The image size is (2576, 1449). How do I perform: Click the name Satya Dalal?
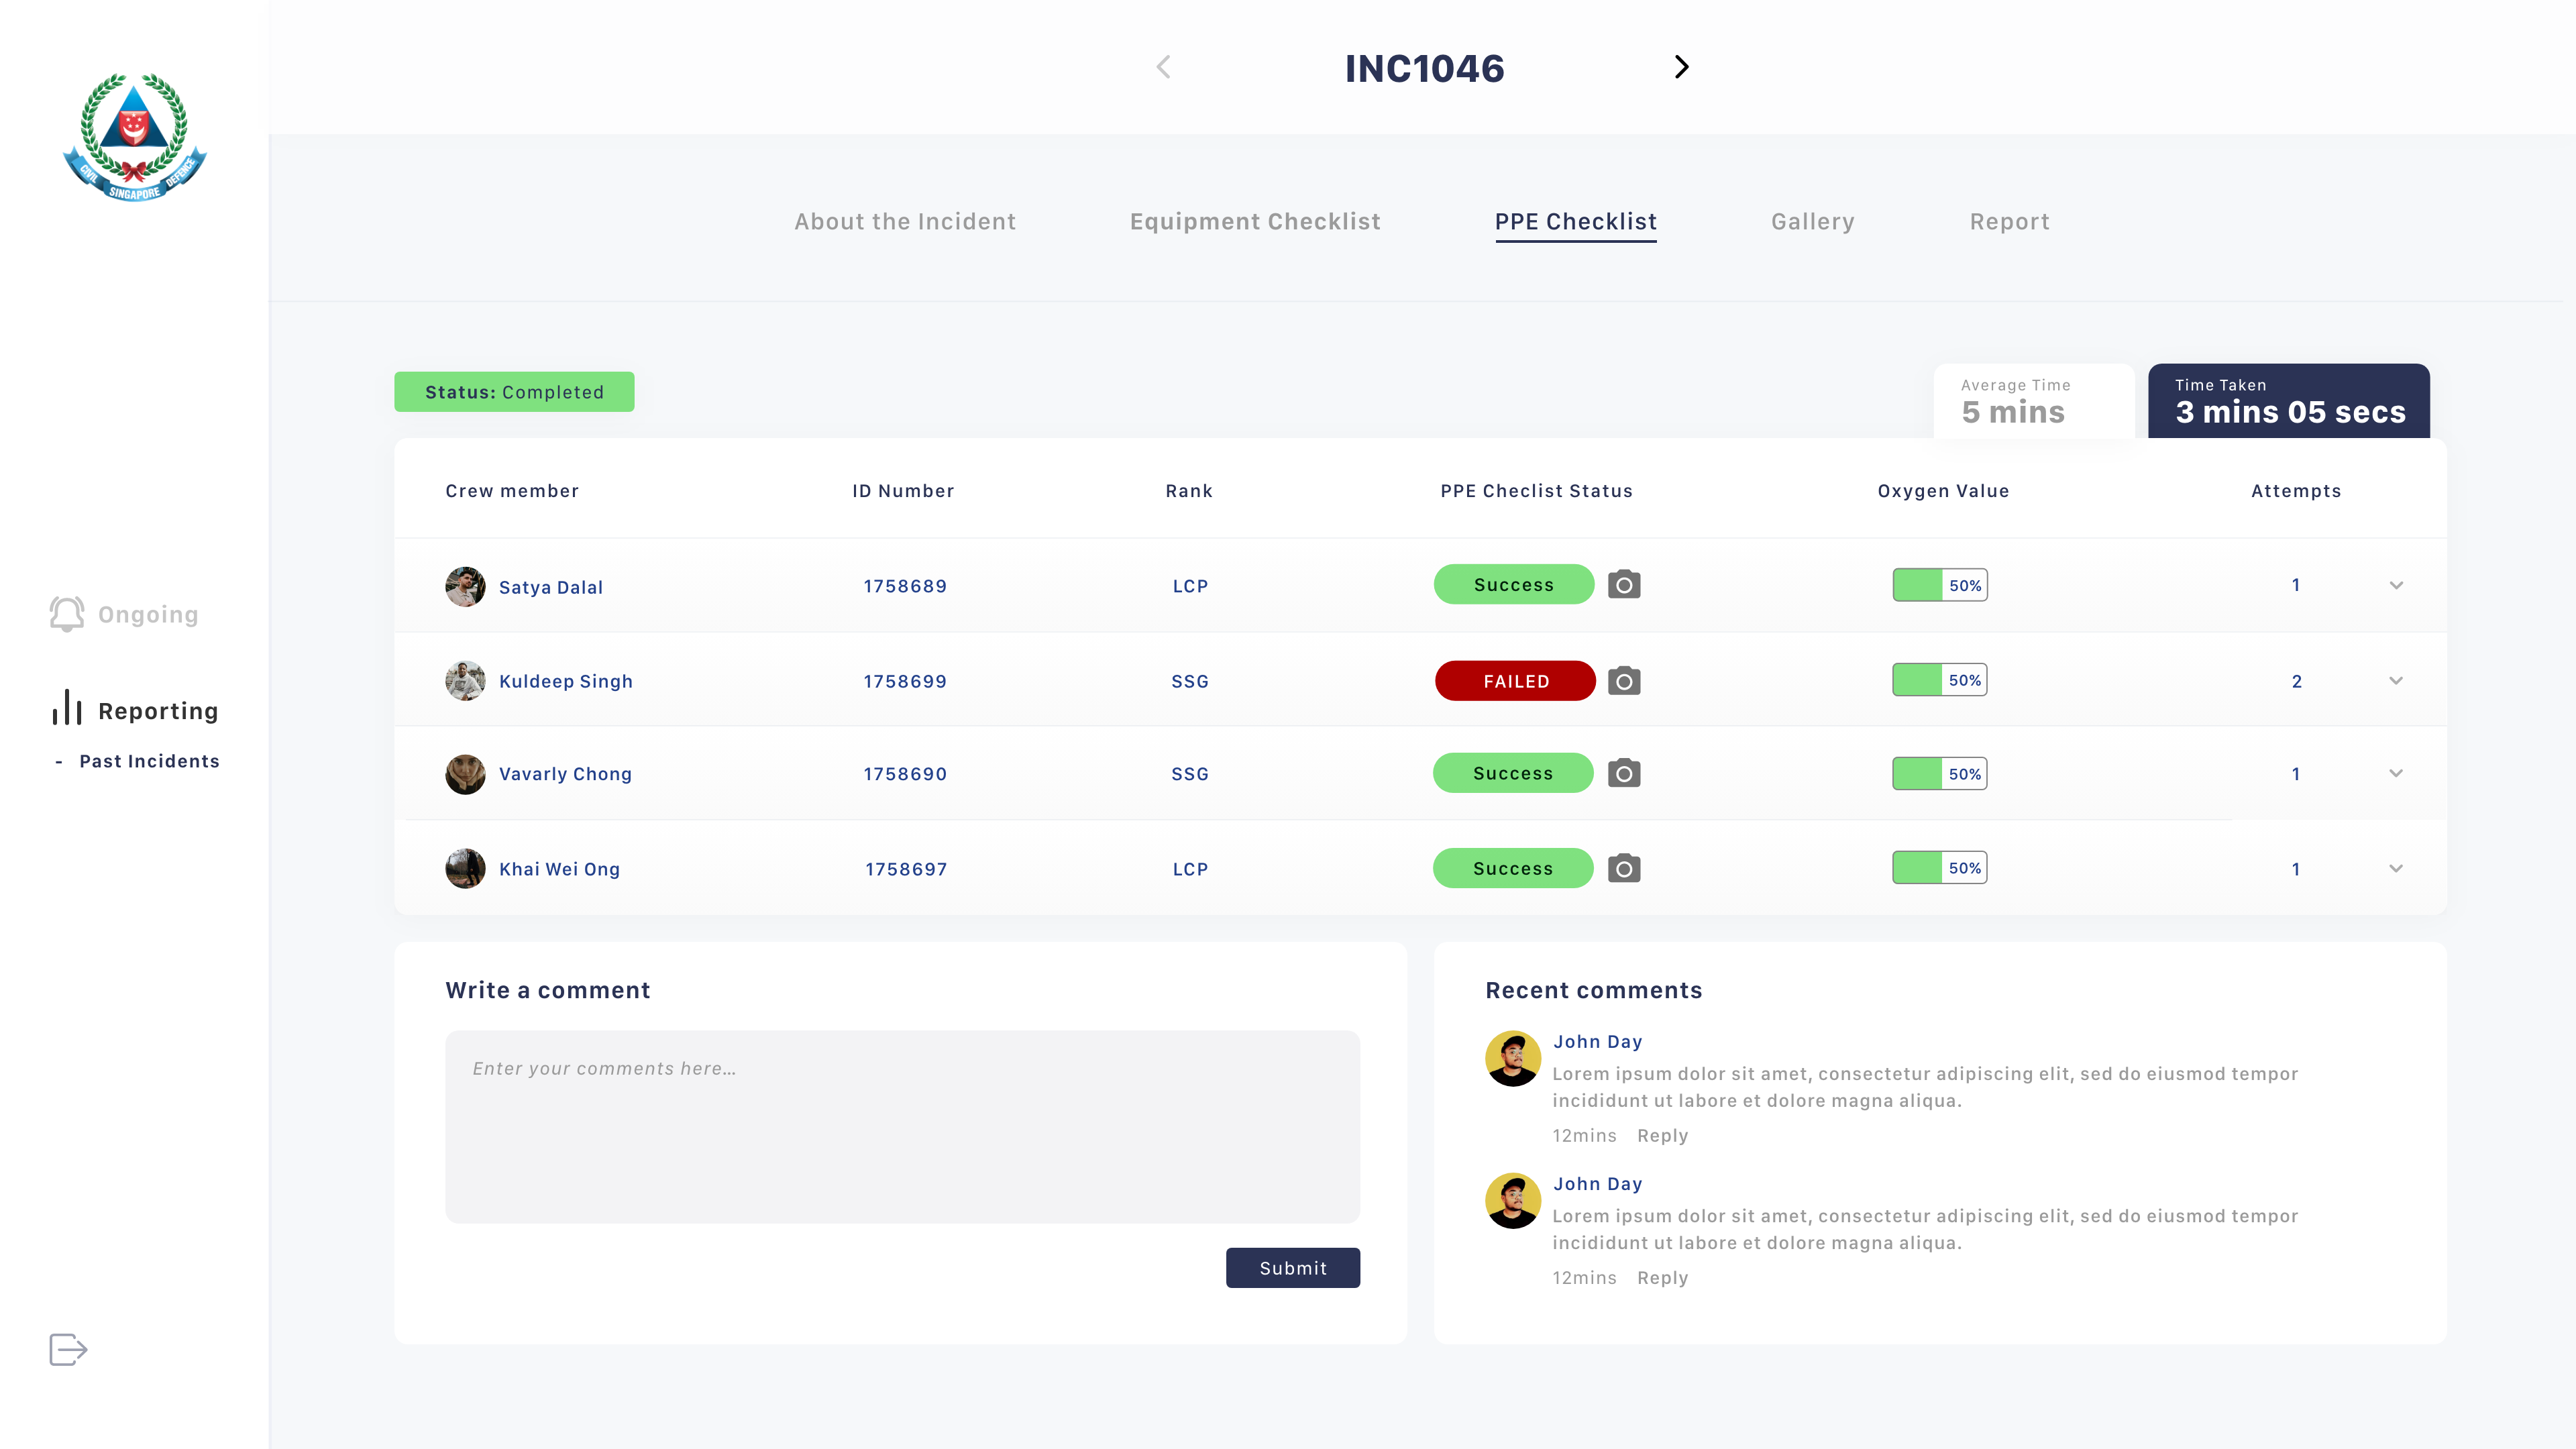tap(550, 588)
